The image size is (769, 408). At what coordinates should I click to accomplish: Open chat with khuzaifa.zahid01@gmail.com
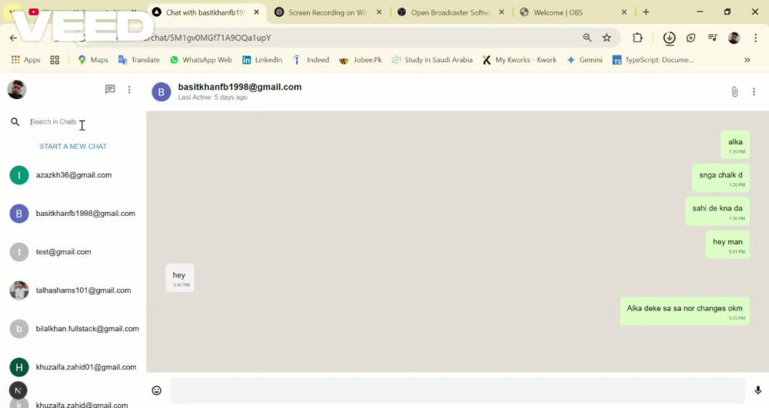pos(73,367)
